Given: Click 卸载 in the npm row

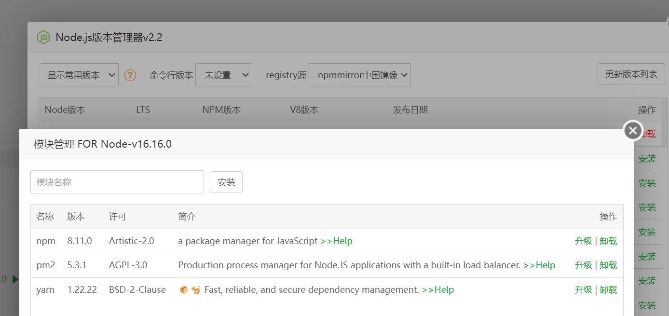Looking at the screenshot, I should tap(608, 241).
